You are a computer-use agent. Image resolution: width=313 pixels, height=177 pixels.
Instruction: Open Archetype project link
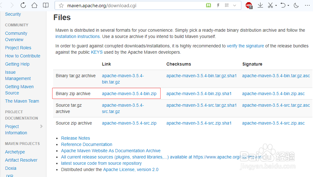click(15, 152)
